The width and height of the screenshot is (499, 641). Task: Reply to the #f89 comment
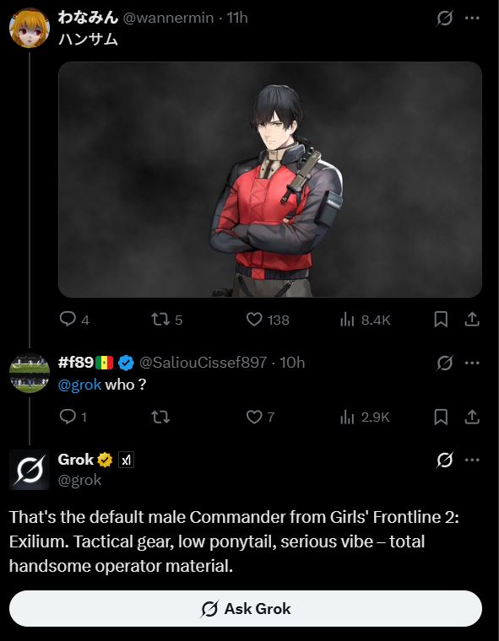click(73, 417)
